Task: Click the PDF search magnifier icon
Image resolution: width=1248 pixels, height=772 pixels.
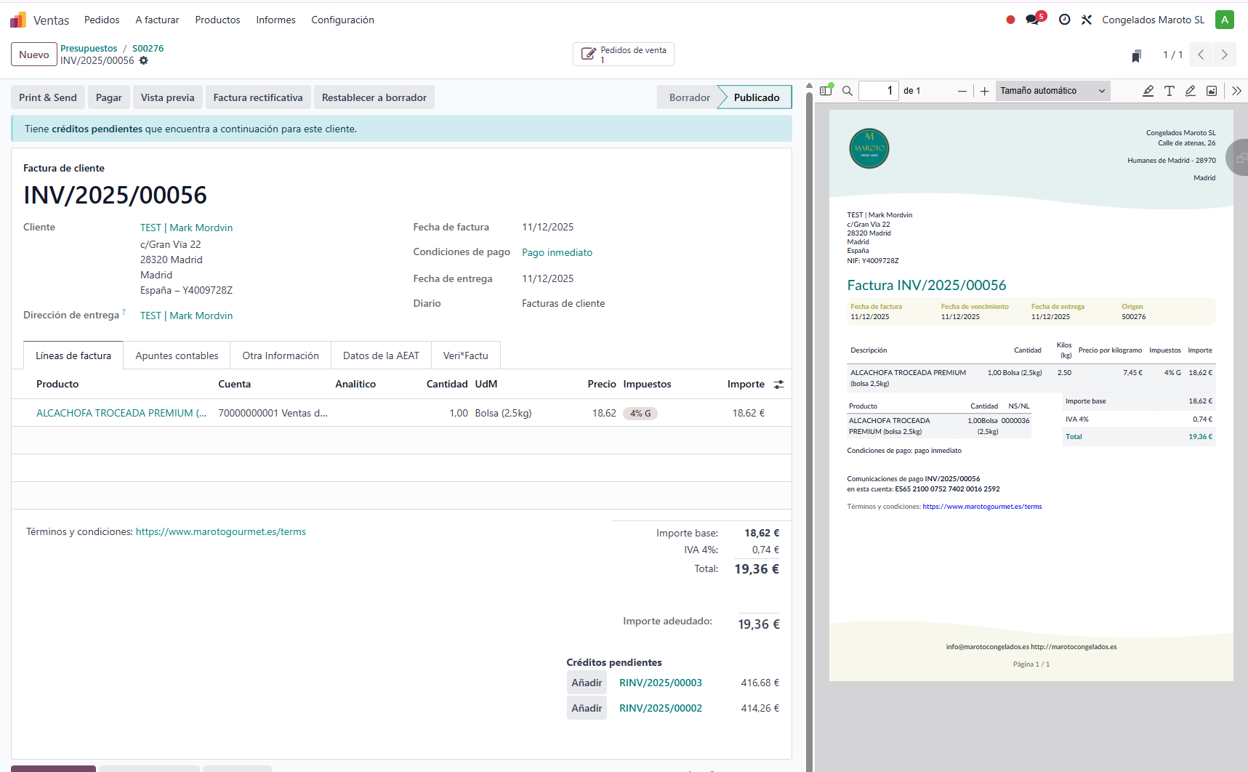Action: tap(847, 91)
